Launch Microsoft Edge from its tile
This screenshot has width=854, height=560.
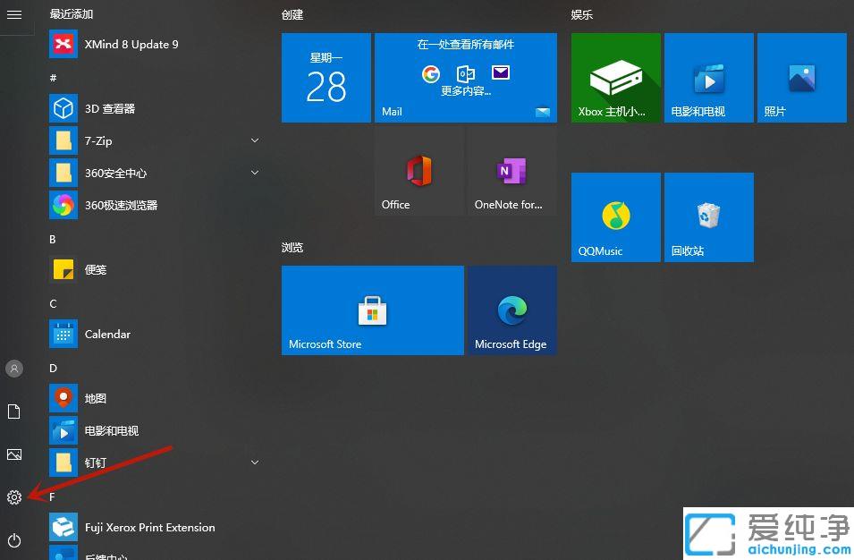tap(511, 310)
